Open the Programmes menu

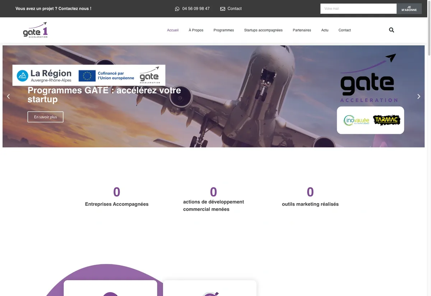click(224, 30)
